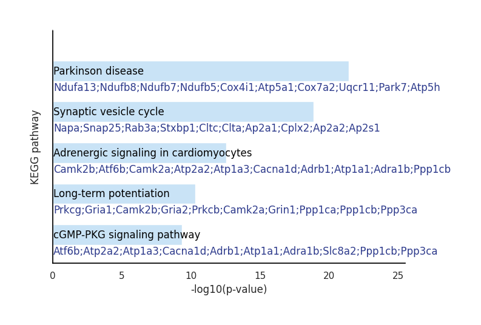Screen dimensions: 481x325
Task: Click the gene list starting with Prkcg;Gria1
Action: [235, 210]
